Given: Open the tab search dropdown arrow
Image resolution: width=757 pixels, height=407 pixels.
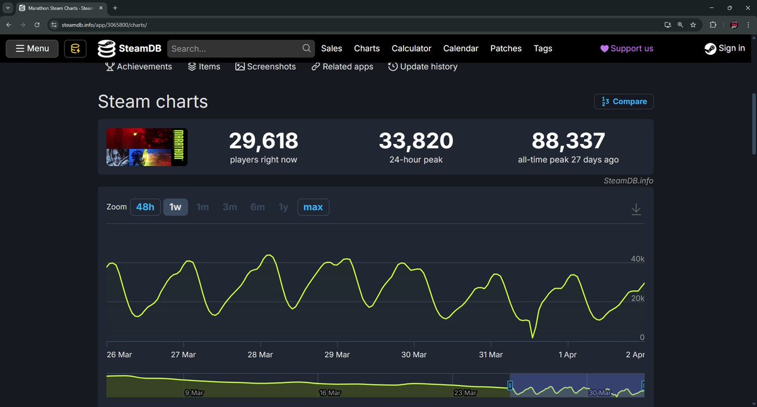Looking at the screenshot, I should [x=7, y=8].
